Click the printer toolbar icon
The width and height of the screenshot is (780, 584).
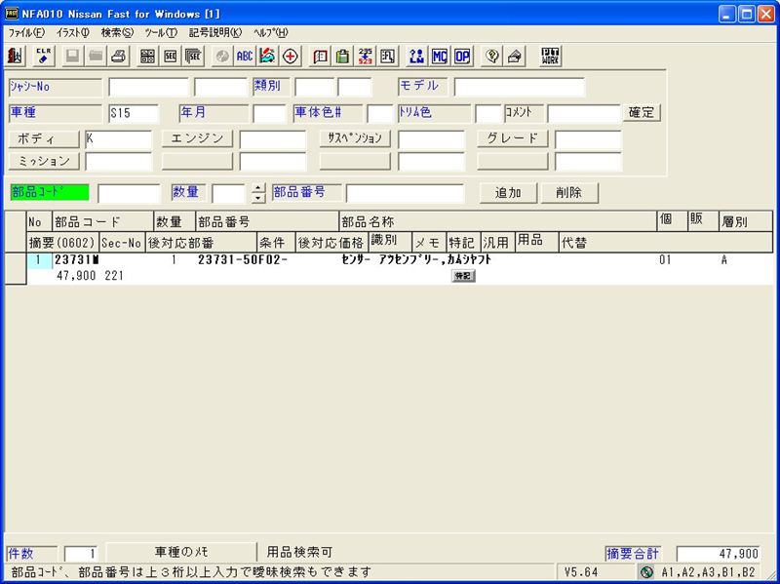pos(119,57)
